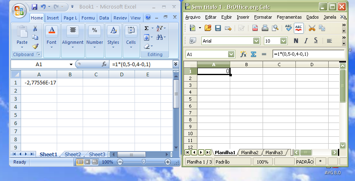The image size is (355, 181).
Task: Export directly as PDF in Calc
Action: click(x=255, y=28)
